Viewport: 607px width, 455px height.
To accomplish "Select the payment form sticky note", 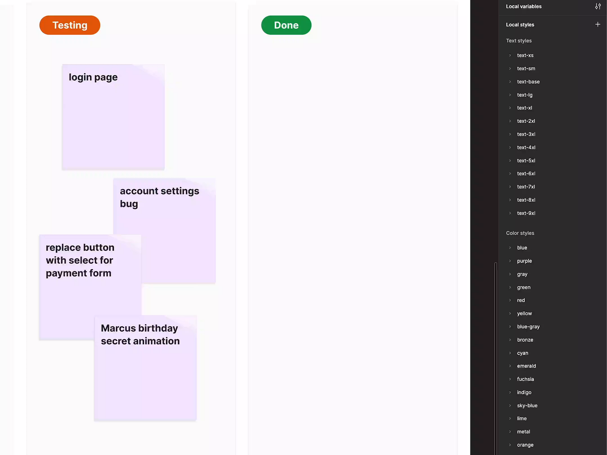I will 90,286.
